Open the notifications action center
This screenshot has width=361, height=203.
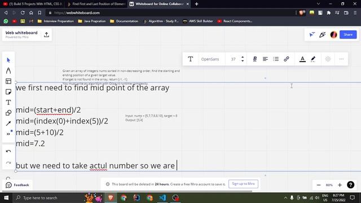352,198
